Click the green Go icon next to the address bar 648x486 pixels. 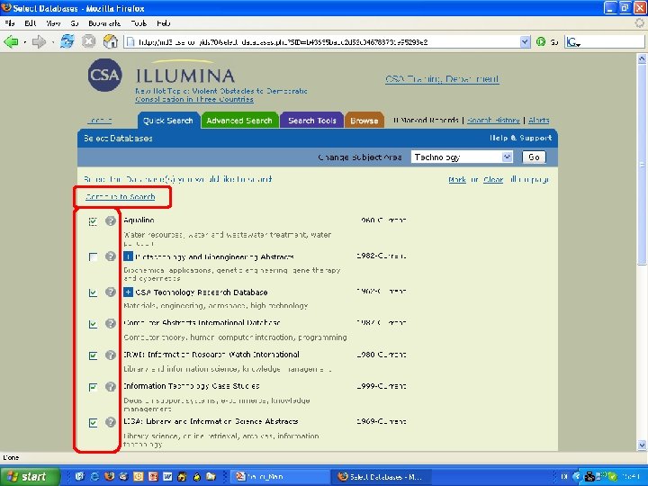tap(541, 41)
